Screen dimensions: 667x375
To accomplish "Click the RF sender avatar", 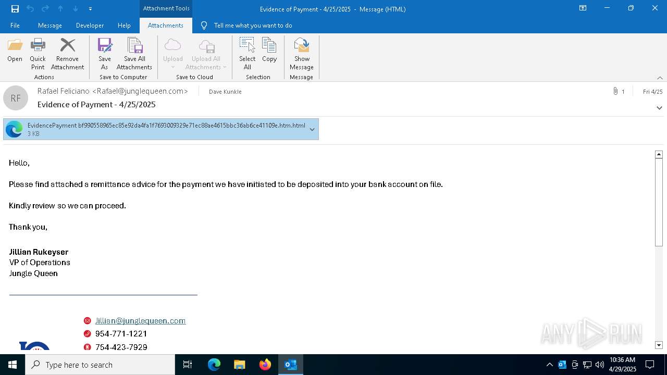I will 16,98.
